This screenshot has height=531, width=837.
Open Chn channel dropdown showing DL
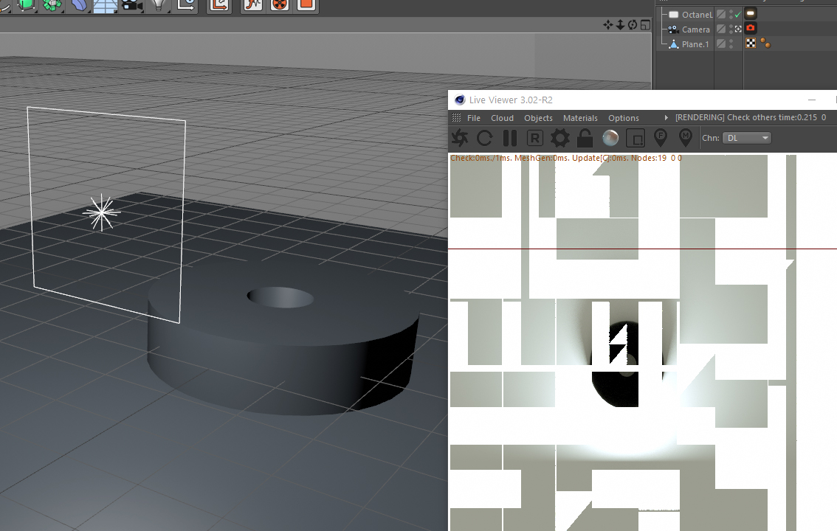[x=747, y=138]
